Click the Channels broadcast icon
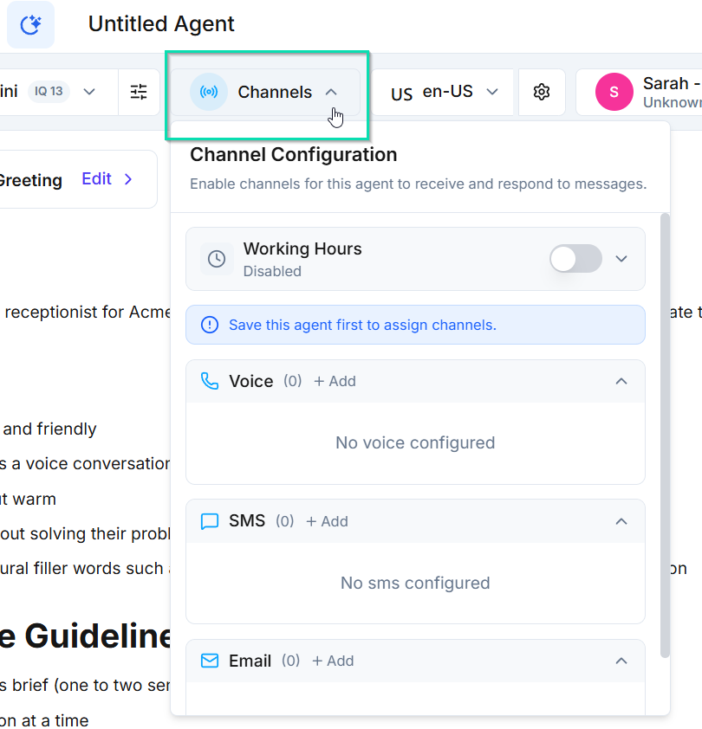This screenshot has height=729, width=702. coord(208,92)
